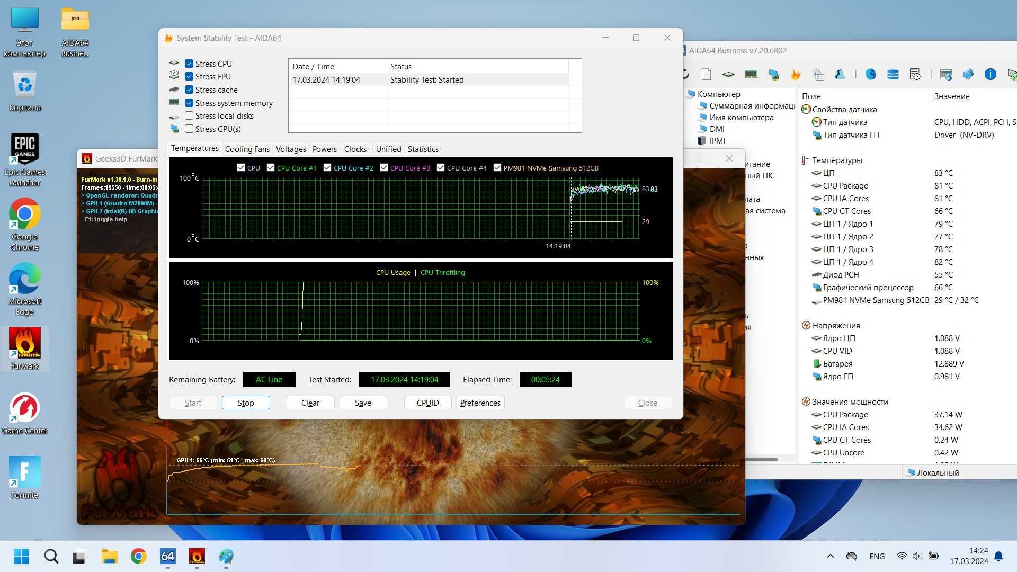Viewport: 1017px width, 572px height.
Task: Click the flame stability test toolbar icon
Action: pyautogui.click(x=796, y=74)
